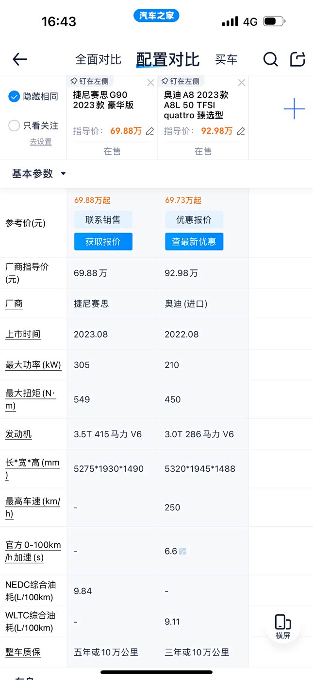The height and width of the screenshot is (680, 313).
Task: Select the 9.84 NEDC fuel value
Action: click(x=82, y=591)
